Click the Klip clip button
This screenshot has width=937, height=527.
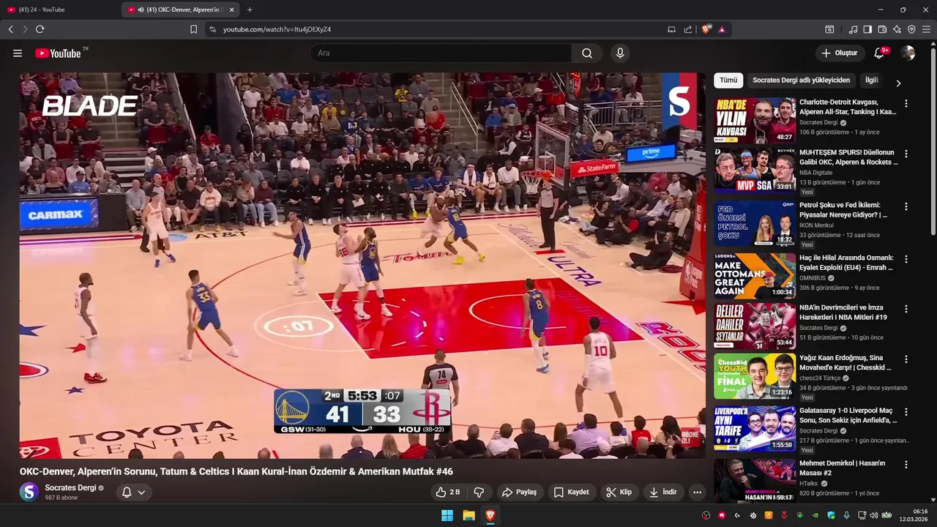619,492
